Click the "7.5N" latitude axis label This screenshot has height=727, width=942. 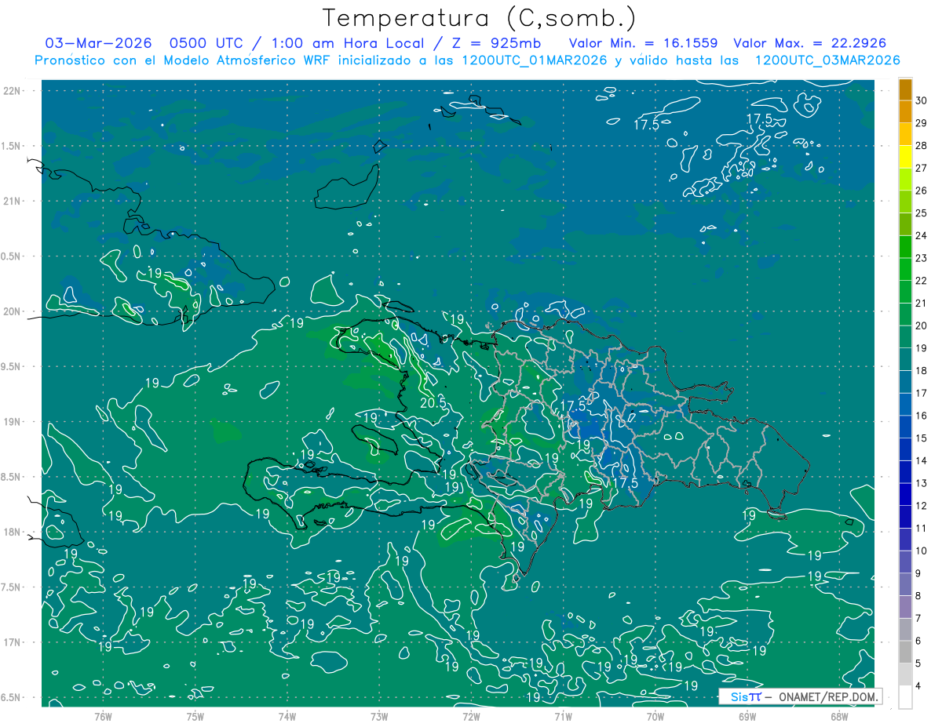point(12,587)
